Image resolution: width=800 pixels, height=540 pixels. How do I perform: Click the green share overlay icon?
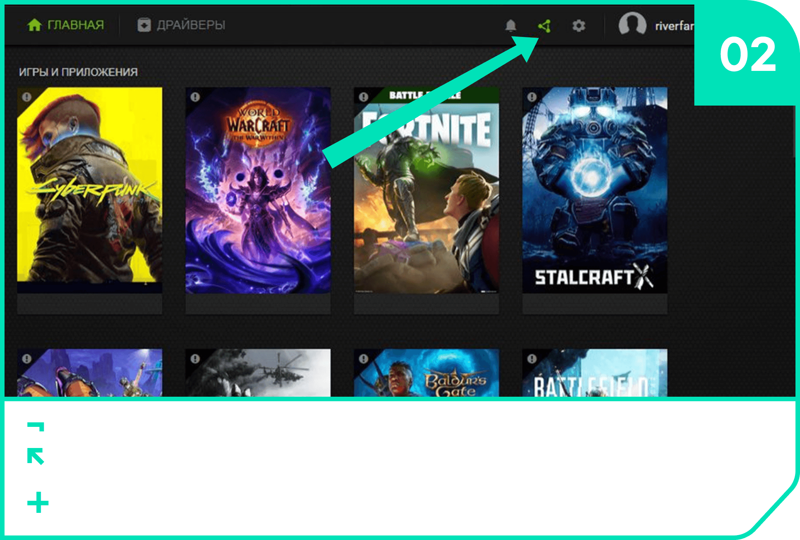545,26
